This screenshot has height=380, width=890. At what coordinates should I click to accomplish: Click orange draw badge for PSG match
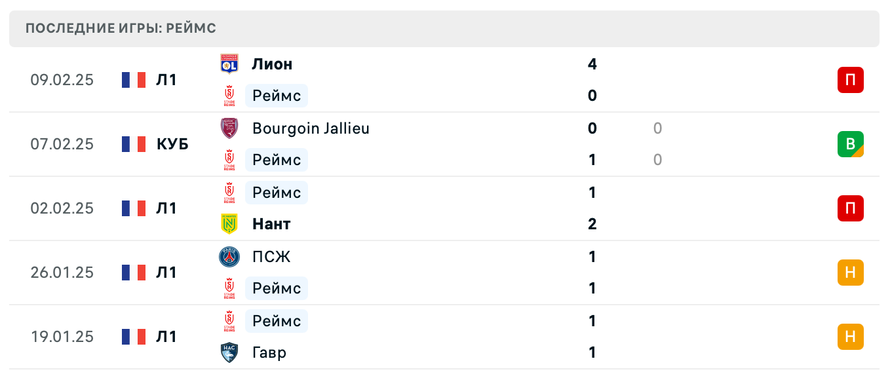[x=850, y=273]
